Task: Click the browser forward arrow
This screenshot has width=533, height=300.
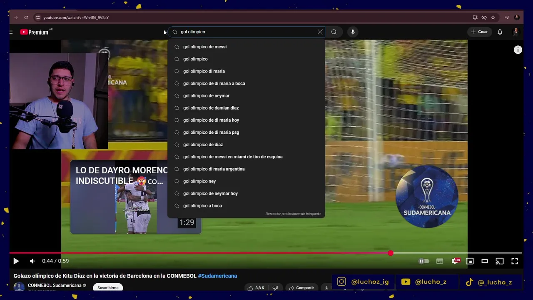Action: point(16,17)
